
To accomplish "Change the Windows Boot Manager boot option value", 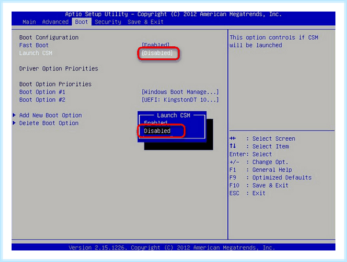I will 180,92.
